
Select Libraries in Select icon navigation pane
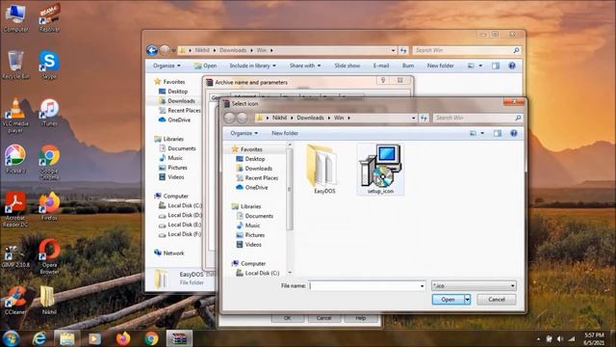pos(250,206)
